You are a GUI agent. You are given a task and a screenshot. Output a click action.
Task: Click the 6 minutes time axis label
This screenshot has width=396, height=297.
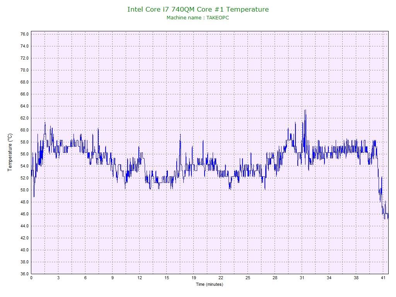(x=85, y=278)
